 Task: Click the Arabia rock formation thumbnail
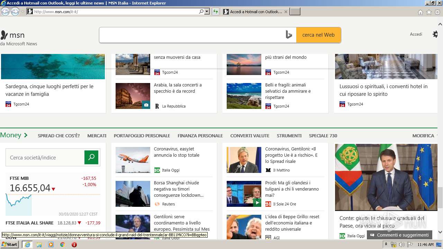coord(133,96)
